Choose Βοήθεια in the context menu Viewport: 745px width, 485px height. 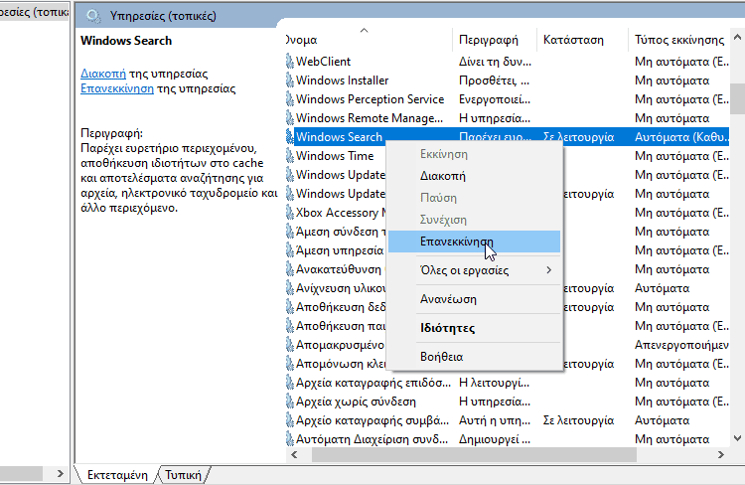click(x=474, y=357)
